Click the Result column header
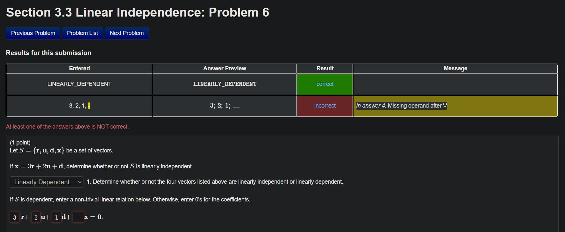This screenshot has width=565, height=232. pyautogui.click(x=325, y=68)
